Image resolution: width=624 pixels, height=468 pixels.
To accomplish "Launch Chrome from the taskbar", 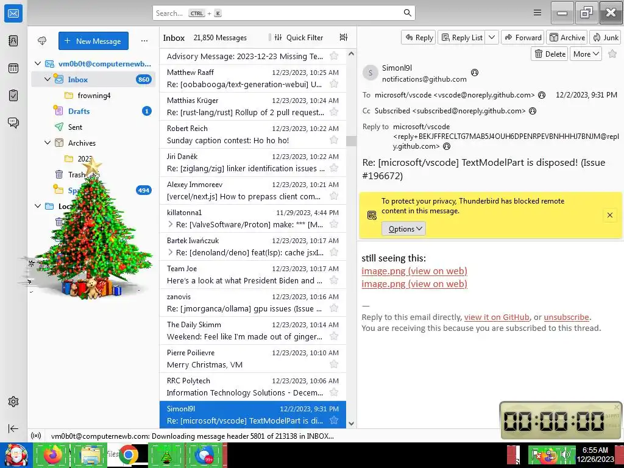I will (x=128, y=455).
